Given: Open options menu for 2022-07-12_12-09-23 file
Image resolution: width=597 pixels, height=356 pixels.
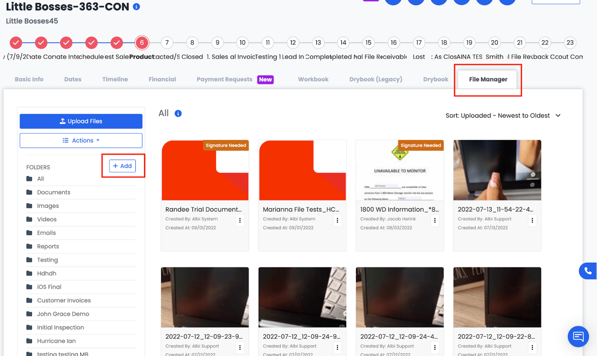Looking at the screenshot, I should point(240,347).
